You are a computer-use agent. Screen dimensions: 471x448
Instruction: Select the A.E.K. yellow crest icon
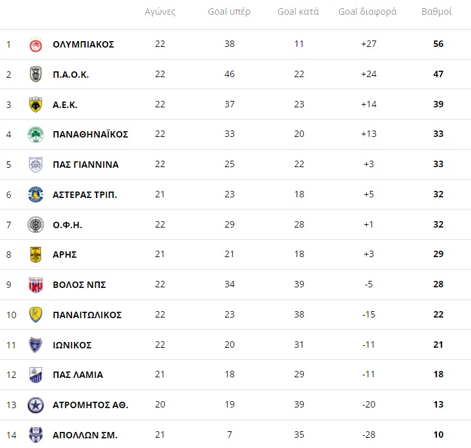35,104
